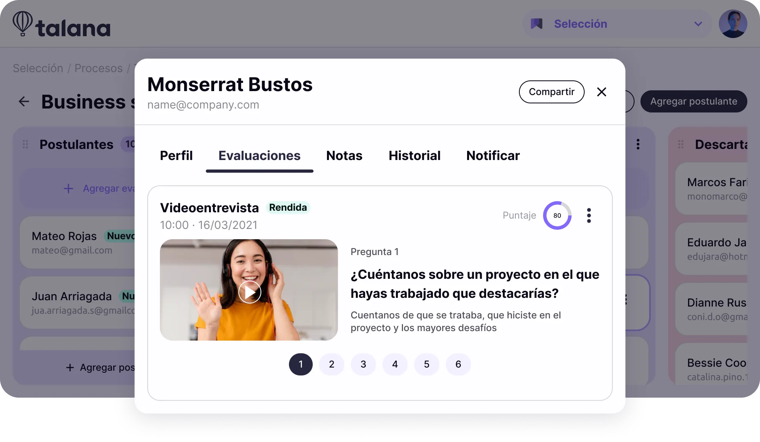Go back using the arrow icon
The height and width of the screenshot is (442, 760).
24,102
